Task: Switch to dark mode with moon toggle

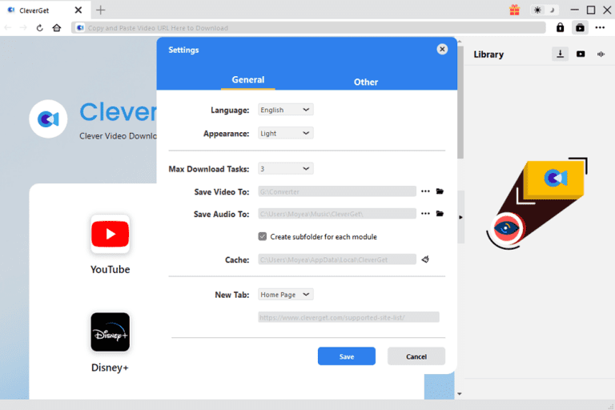Action: (x=552, y=10)
